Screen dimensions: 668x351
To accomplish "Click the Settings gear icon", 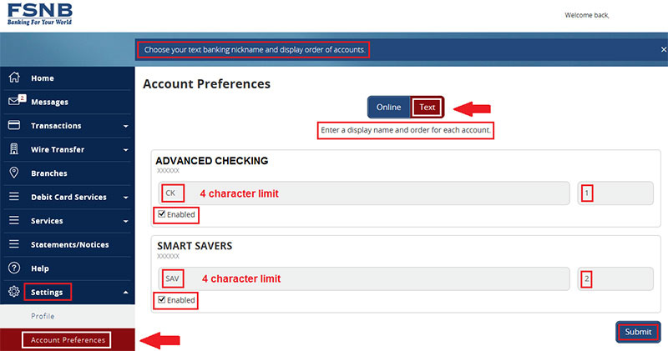I will pyautogui.click(x=14, y=292).
